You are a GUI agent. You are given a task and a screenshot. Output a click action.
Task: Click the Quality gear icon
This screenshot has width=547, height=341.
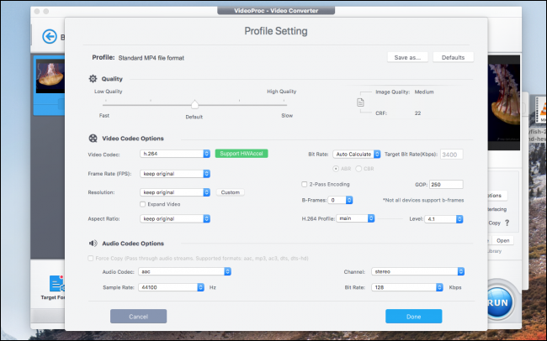click(93, 79)
